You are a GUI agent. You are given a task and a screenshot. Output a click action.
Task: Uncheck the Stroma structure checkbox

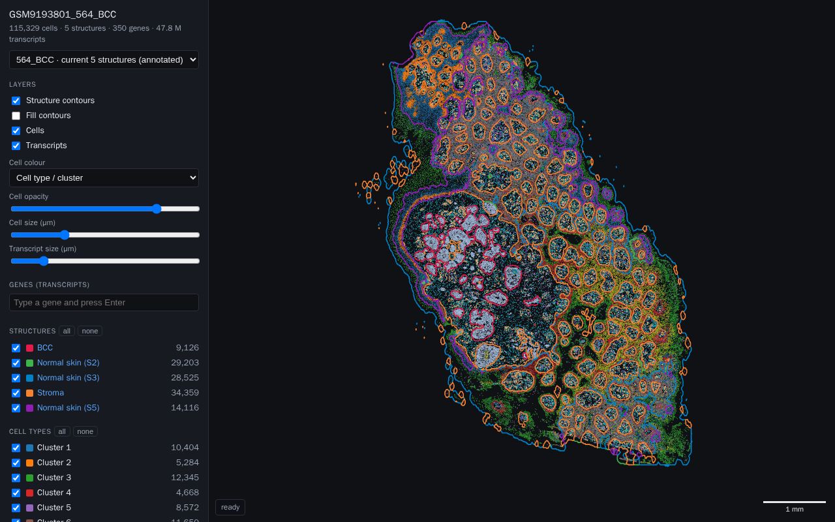(x=16, y=393)
